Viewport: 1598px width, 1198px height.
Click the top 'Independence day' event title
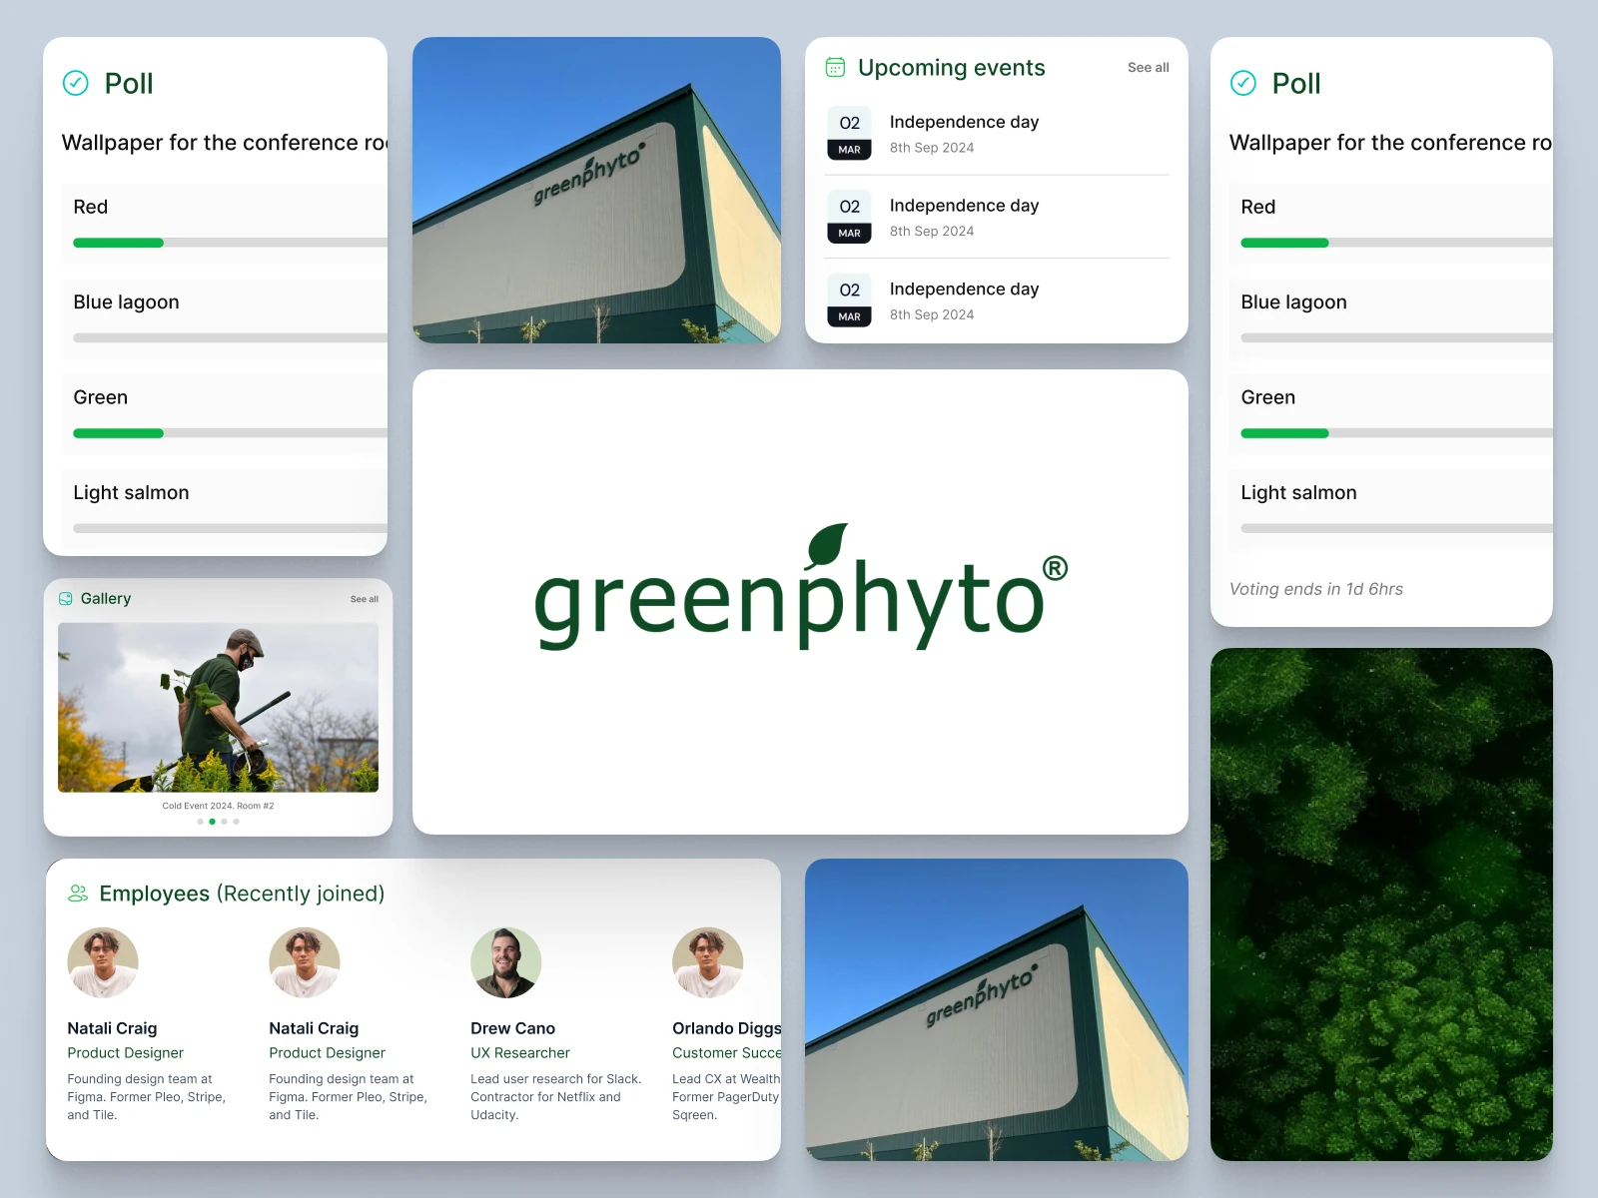[965, 122]
